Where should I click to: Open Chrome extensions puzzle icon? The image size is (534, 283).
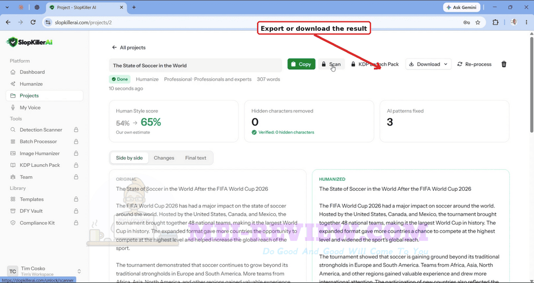coord(495,22)
